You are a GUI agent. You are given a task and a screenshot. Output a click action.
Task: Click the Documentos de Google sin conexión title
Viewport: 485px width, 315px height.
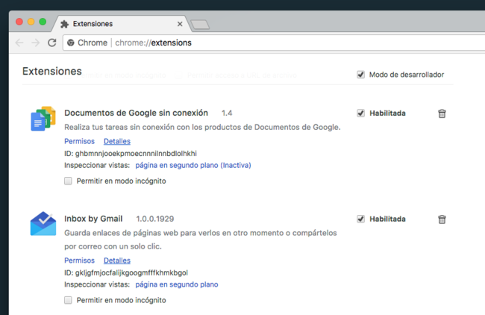coord(136,113)
